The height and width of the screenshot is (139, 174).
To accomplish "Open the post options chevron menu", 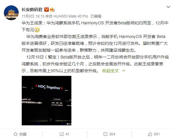I will (x=168, y=7).
